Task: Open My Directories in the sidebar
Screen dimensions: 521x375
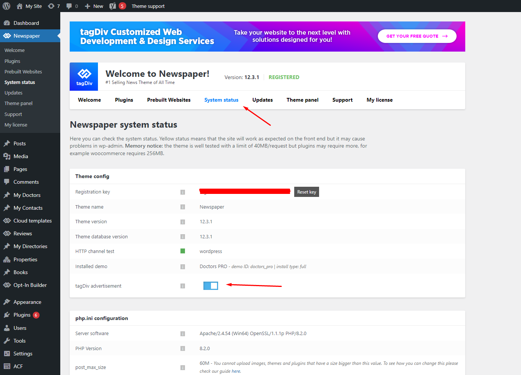Action: pyautogui.click(x=30, y=246)
